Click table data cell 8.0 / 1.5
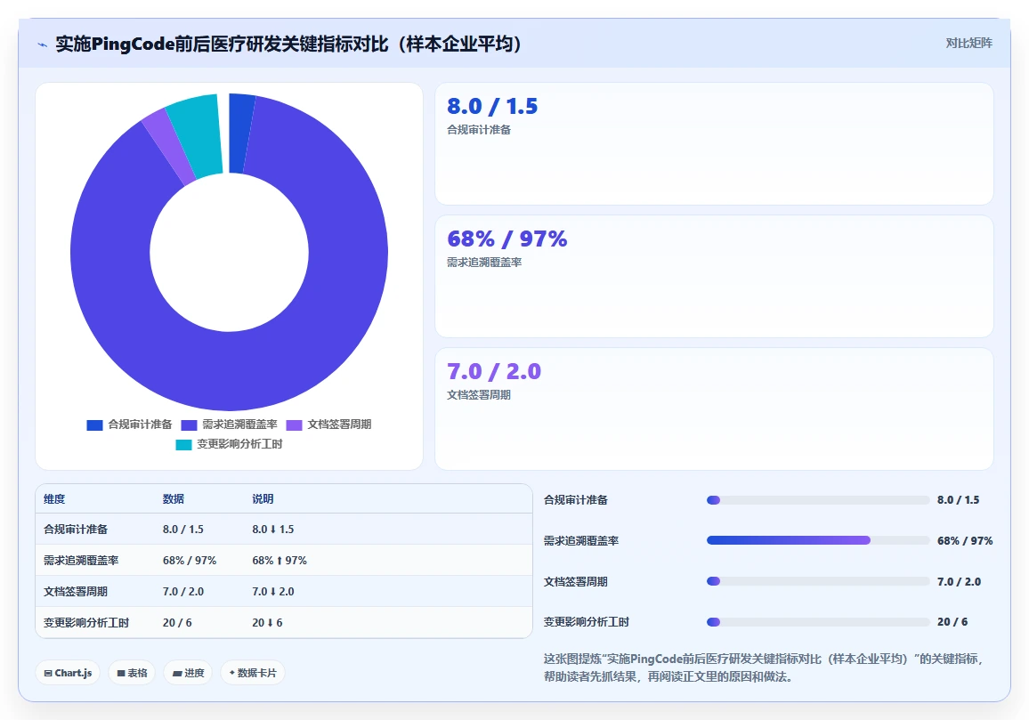Image resolution: width=1029 pixels, height=720 pixels. coord(183,529)
